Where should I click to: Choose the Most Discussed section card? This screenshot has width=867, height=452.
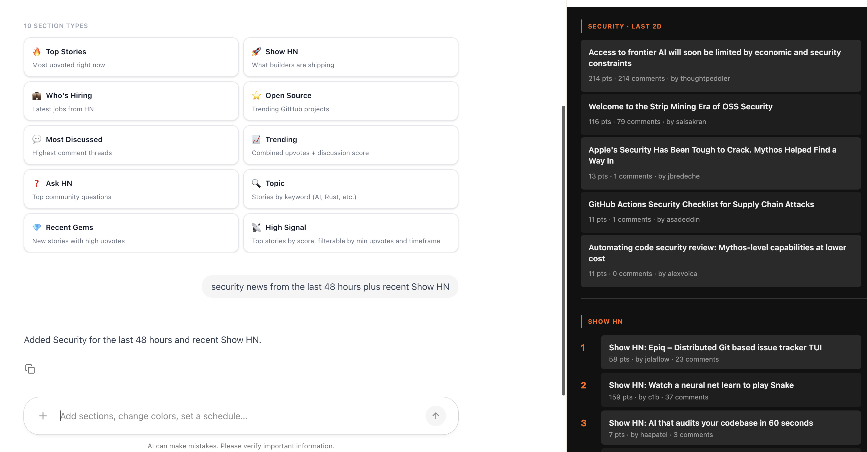point(131,145)
